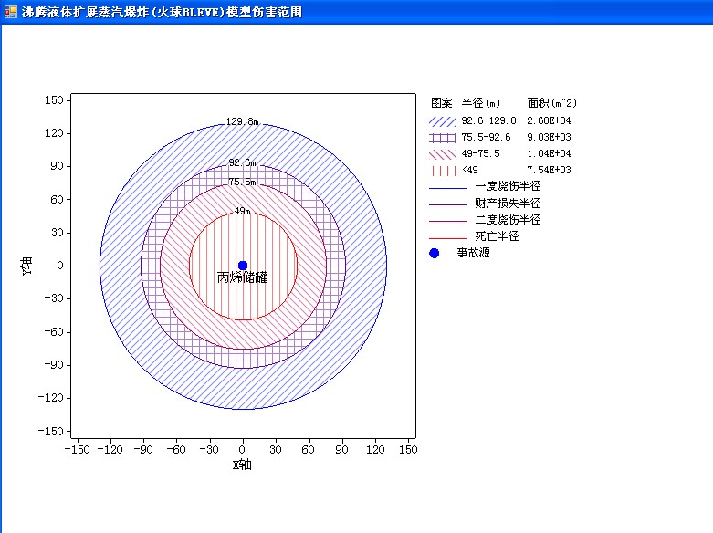Click the Y-axis tick label 90
Screen dimensions: 713x533
tap(57, 166)
